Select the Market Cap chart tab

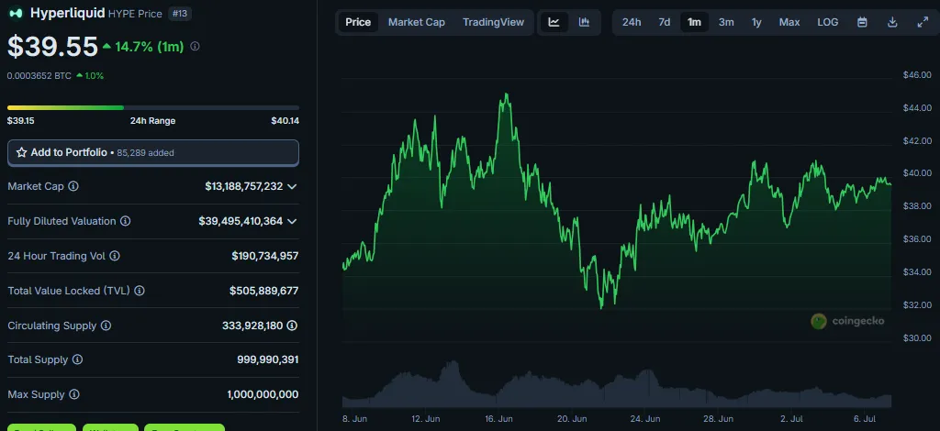tap(417, 22)
